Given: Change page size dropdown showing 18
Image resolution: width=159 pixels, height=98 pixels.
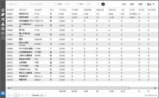Looking at the screenshot, I should (43, 95).
